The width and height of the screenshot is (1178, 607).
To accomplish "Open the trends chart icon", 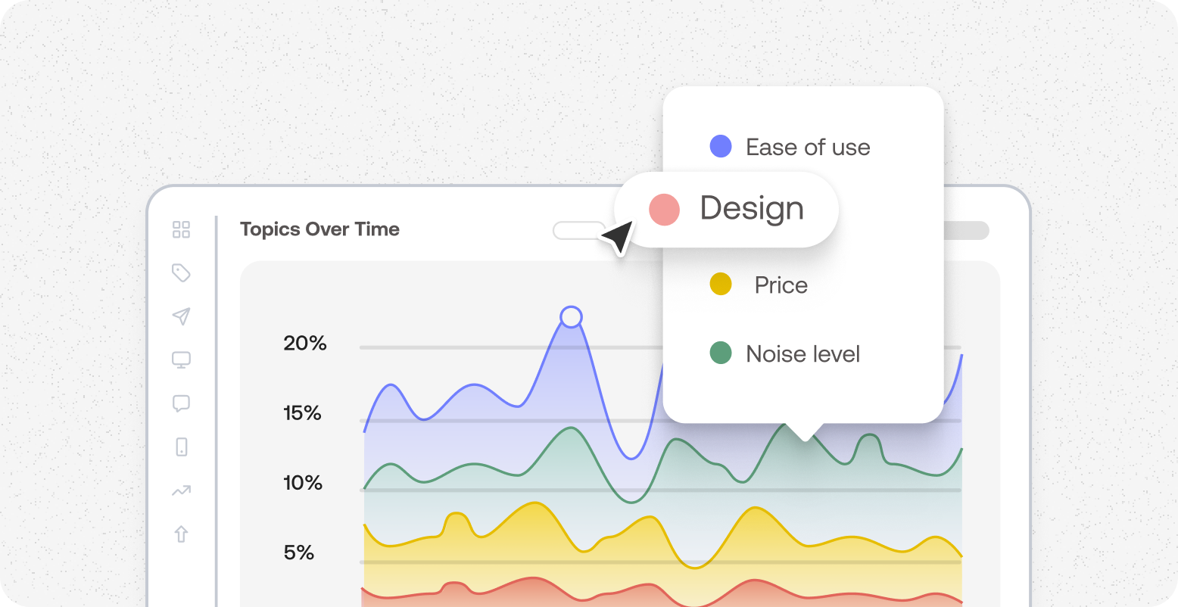I will (181, 490).
